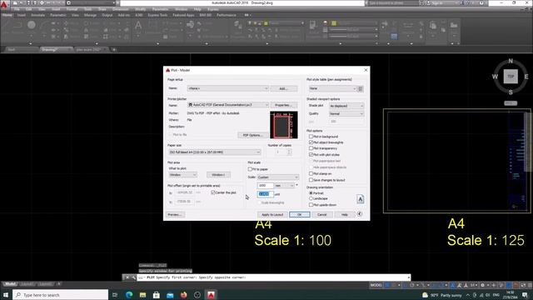Viewport: 533px width, 300px height.
Task: Confirm the plot with OK
Action: (300, 215)
